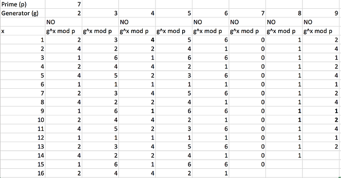This screenshot has width=341, height=178.
Task: Select the NO cell under generator 9
Action: coord(322,22)
